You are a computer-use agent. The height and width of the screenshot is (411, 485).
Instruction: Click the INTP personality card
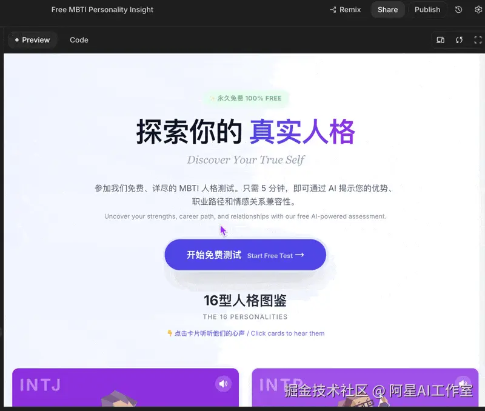(x=365, y=387)
